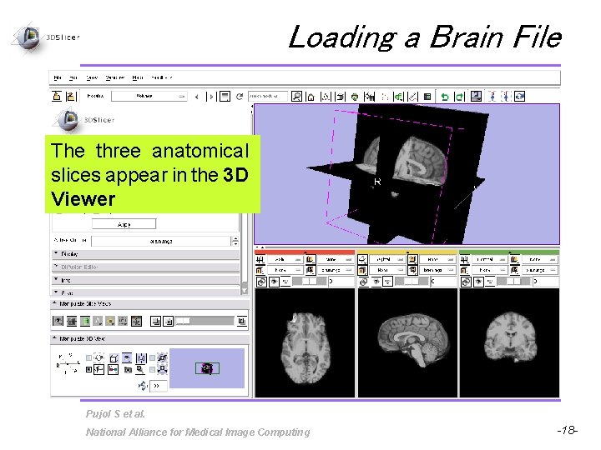Click the navigation thumbnail of the 3D view

(x=207, y=368)
